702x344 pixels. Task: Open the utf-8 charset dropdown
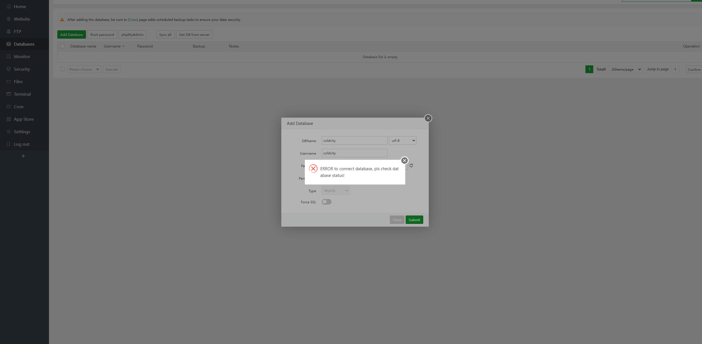pos(403,140)
